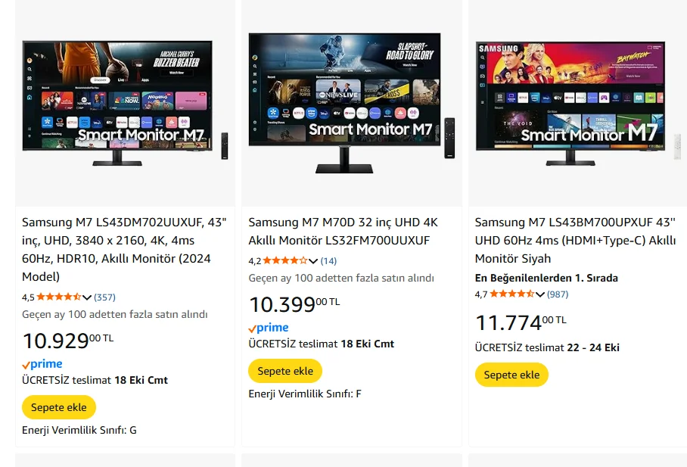
Task: Open the Samsung M7 LS43DM702UUXUF product title
Action: (x=124, y=250)
